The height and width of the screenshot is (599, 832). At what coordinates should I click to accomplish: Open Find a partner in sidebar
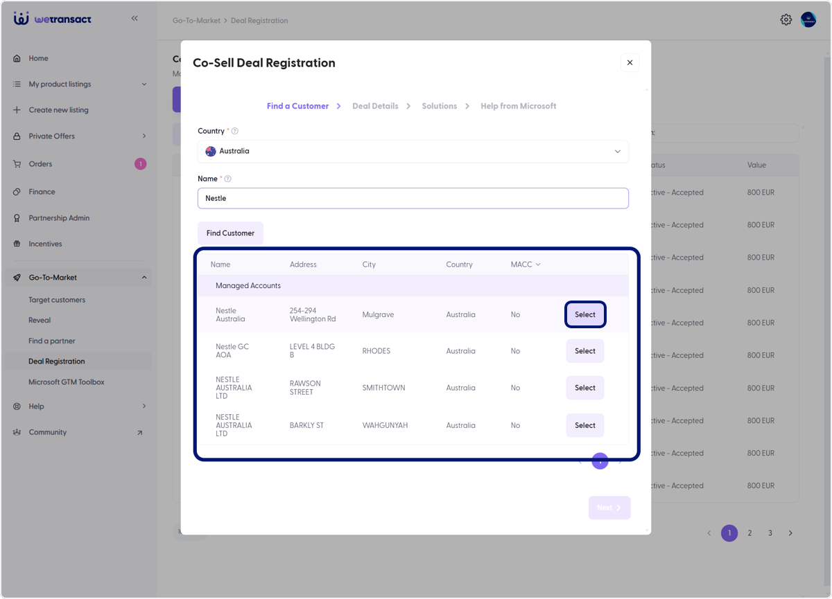coord(52,341)
